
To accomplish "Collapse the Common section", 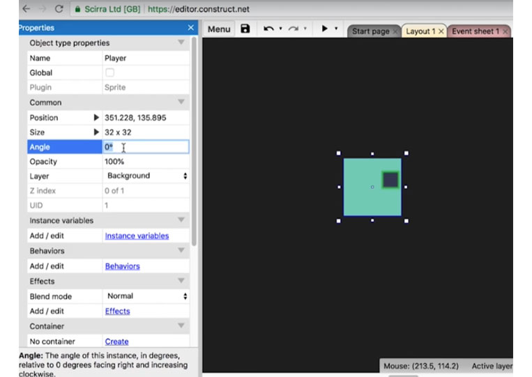I will click(181, 102).
